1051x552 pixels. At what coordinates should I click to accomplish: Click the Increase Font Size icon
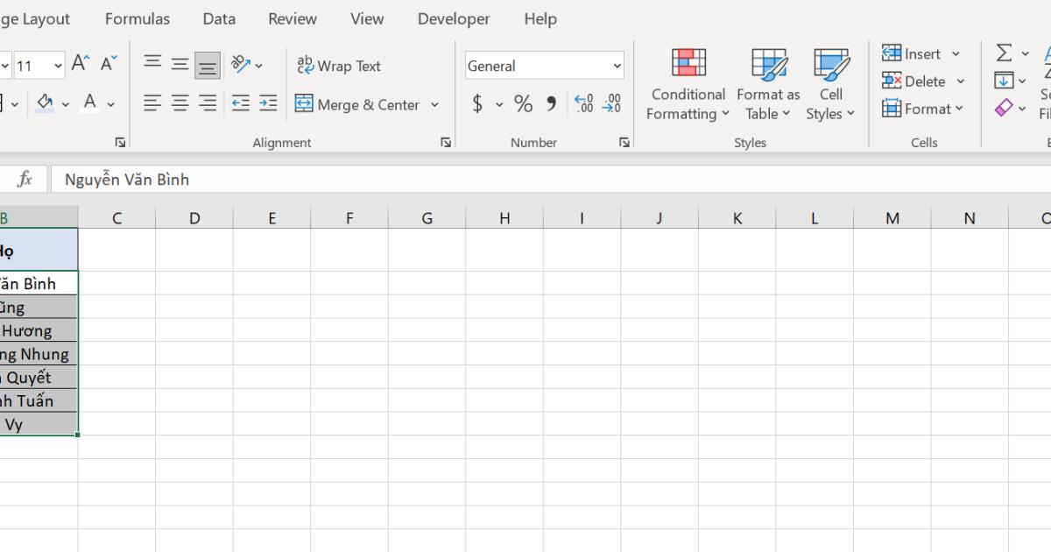[78, 62]
